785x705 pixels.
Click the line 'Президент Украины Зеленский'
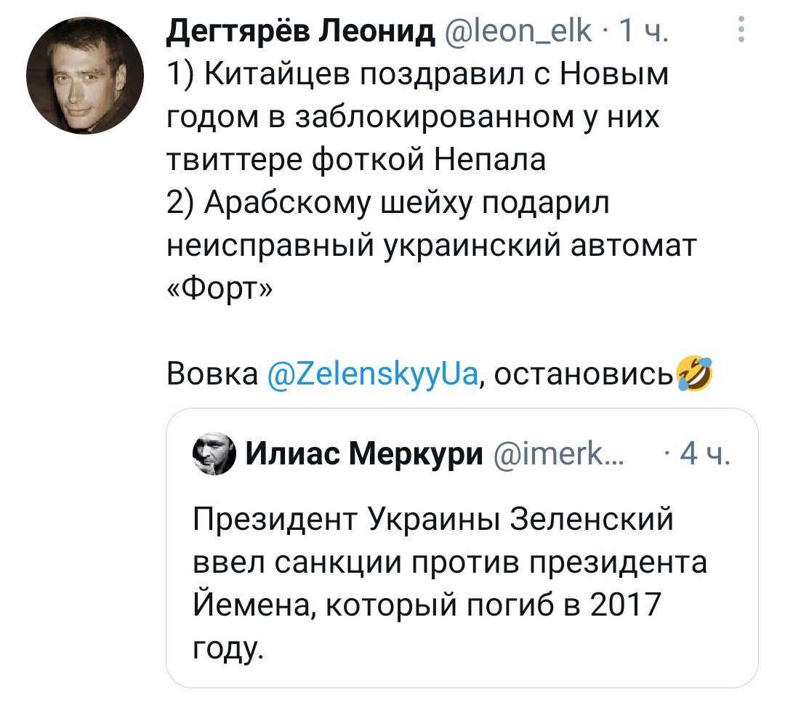(435, 522)
